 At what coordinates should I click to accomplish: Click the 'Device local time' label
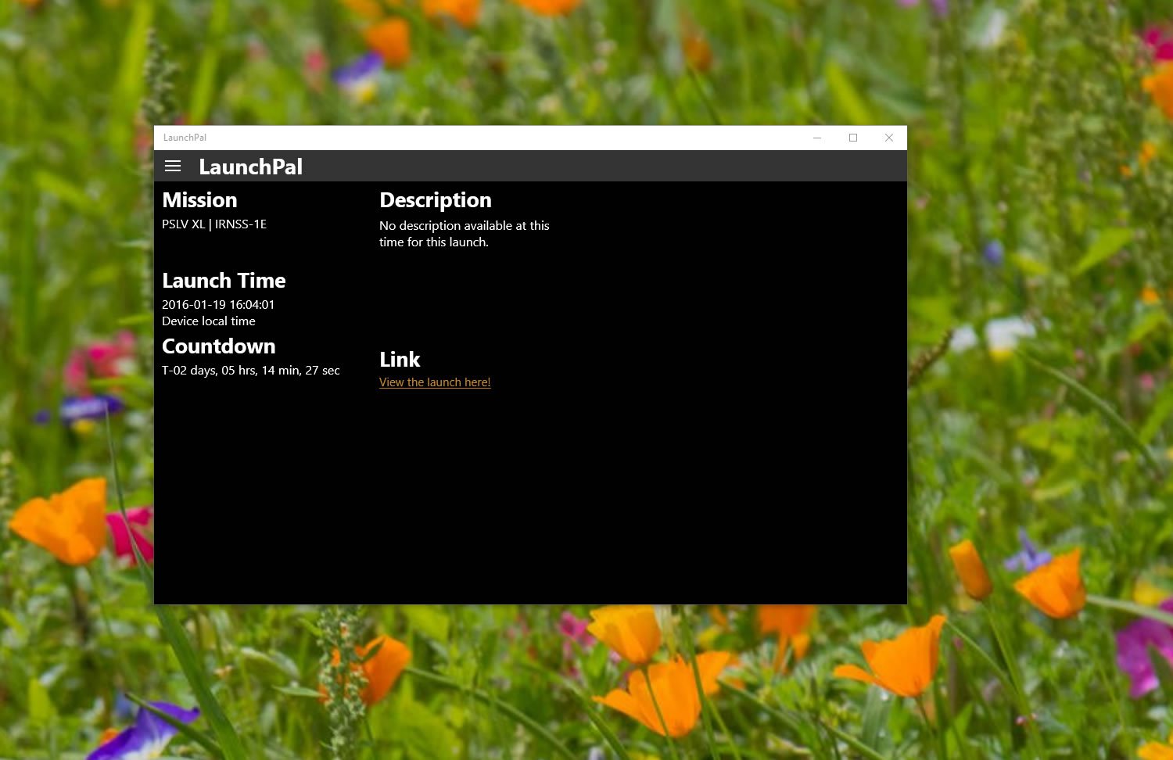click(x=209, y=321)
